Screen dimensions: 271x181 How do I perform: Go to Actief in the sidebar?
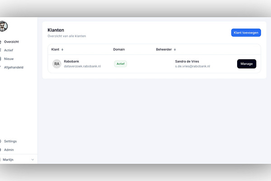click(x=9, y=50)
